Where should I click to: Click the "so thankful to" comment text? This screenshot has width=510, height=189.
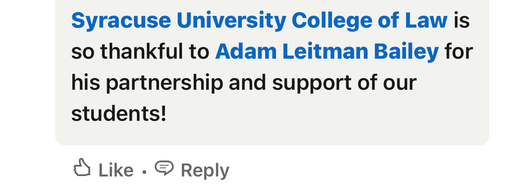click(140, 52)
